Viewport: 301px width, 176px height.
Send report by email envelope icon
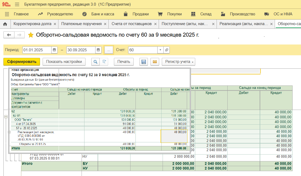[155, 62]
